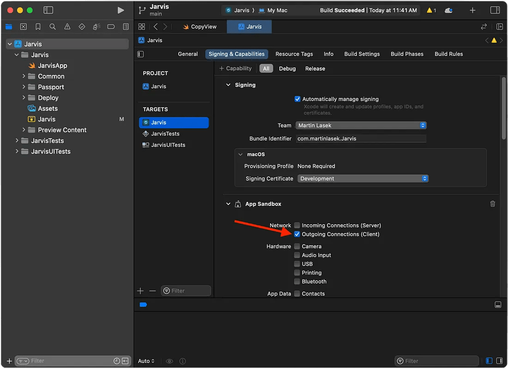Open the Team dropdown Martin Lasek
This screenshot has width=508, height=369.
361,125
